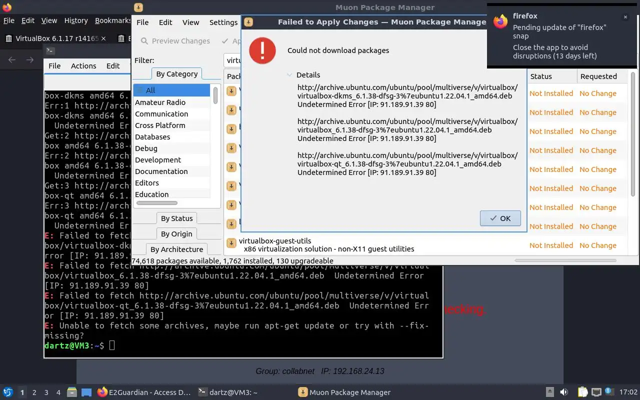Viewport: 640px width, 400px height.
Task: Switch to the VirtualBox 6.1.17 Firefox tab
Action: pos(56,38)
